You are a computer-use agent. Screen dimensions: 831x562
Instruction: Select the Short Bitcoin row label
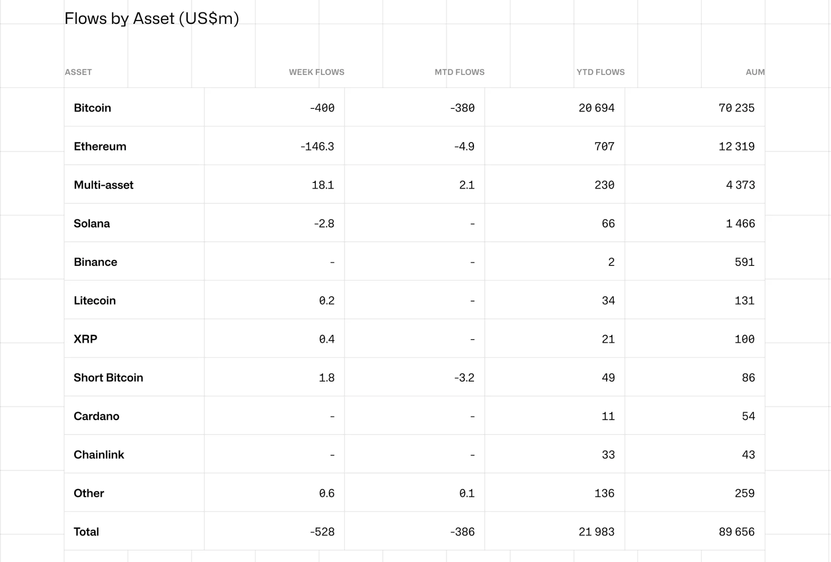pyautogui.click(x=108, y=378)
